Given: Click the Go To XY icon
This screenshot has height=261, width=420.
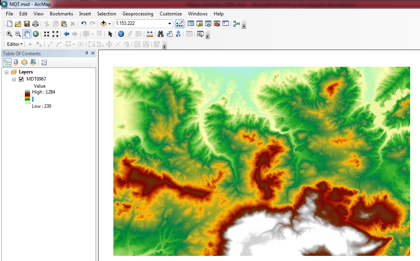Looking at the screenshot, I should pos(179,34).
